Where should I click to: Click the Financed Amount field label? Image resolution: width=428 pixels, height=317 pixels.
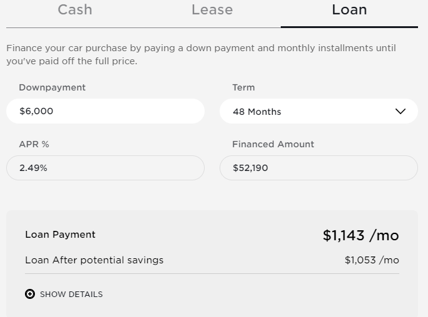click(x=273, y=144)
